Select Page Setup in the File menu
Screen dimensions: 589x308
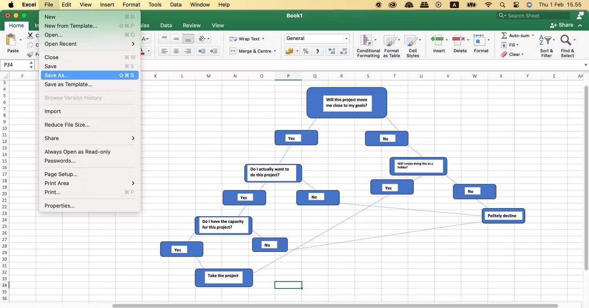(x=61, y=174)
